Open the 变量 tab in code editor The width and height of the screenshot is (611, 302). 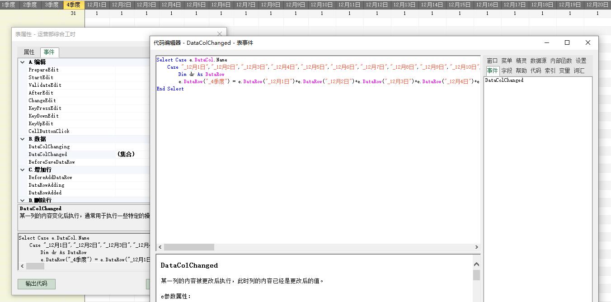tap(564, 71)
